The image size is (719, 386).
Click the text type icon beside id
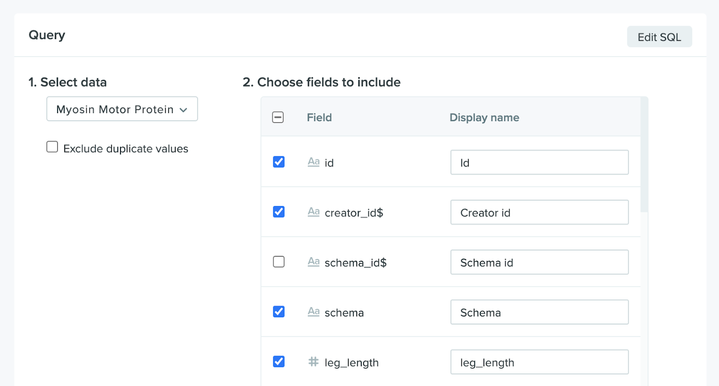[x=314, y=162]
